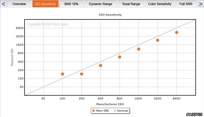Screen dimensions: 204x117
Task: Click the left arrow to scroll tabs back
Action: point(4,4)
